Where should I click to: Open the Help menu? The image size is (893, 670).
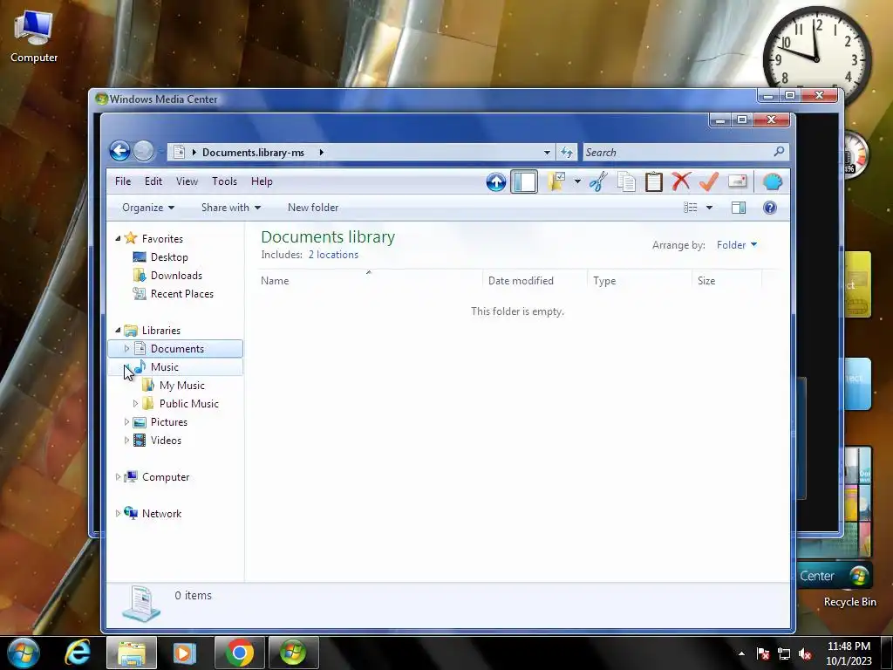262,181
